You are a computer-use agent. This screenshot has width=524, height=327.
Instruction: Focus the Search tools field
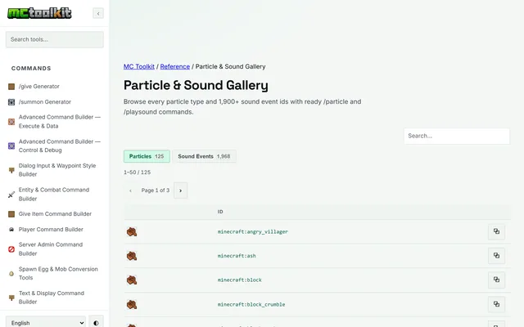[x=55, y=39]
